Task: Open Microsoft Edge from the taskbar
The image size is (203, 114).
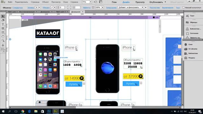Action: pos(29,111)
